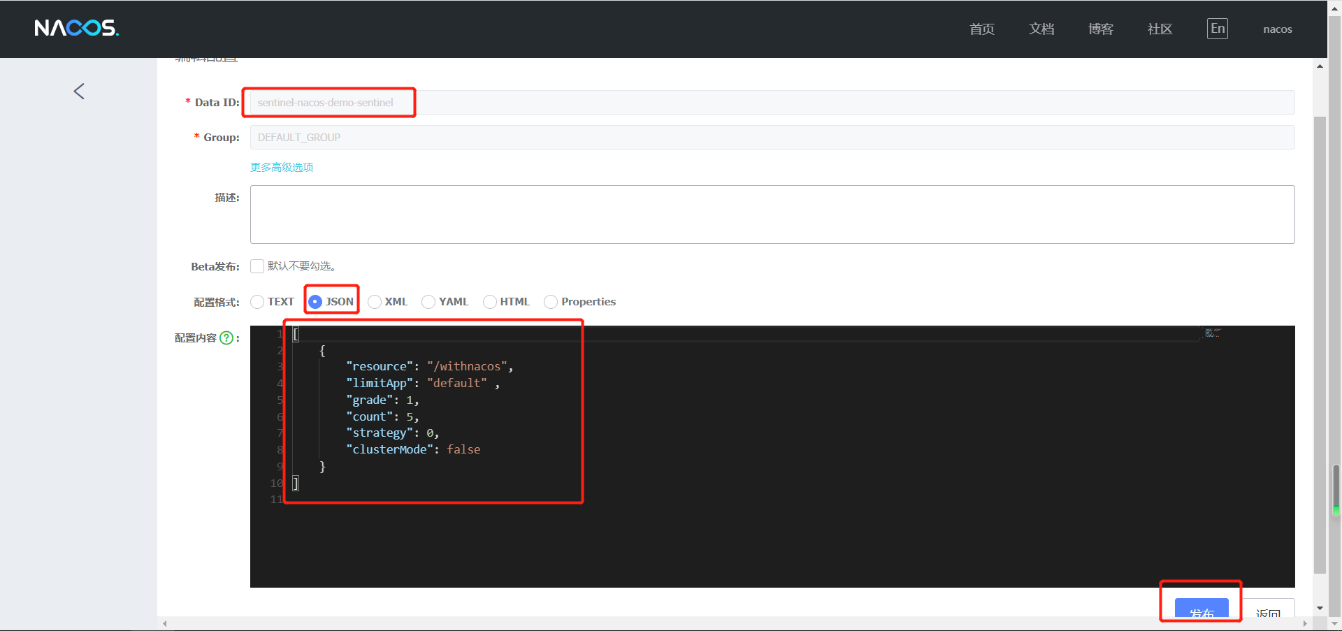Viewport: 1342px width, 631px height.
Task: Click the 发布 publish button
Action: pyautogui.click(x=1202, y=608)
